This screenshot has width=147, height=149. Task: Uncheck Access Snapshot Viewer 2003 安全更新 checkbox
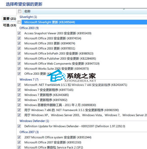point(19,33)
